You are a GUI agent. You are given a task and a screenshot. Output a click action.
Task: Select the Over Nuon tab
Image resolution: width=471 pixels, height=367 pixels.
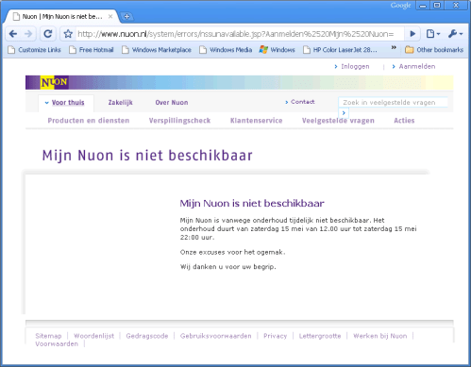pos(172,103)
